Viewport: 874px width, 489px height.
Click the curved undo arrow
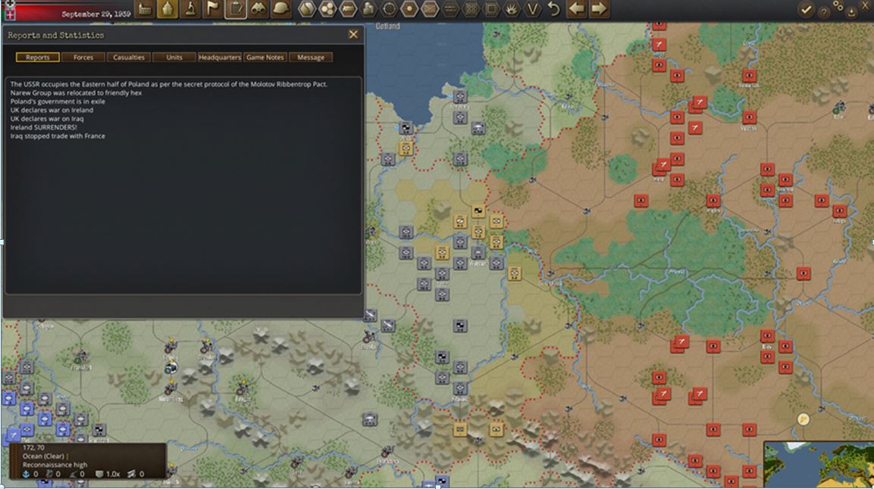(x=553, y=9)
